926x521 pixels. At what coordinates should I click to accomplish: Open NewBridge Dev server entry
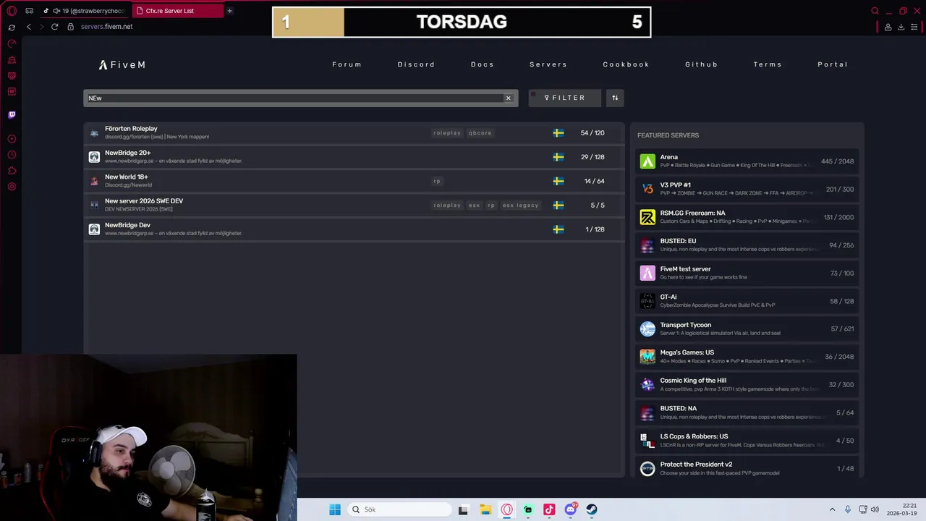click(354, 229)
